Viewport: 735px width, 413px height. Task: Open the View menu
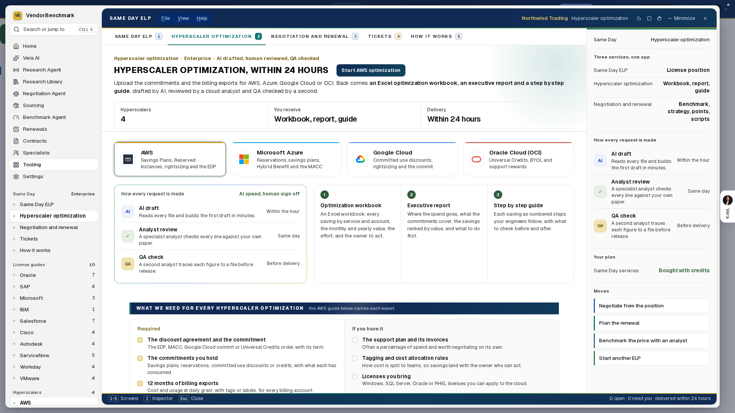tap(183, 18)
